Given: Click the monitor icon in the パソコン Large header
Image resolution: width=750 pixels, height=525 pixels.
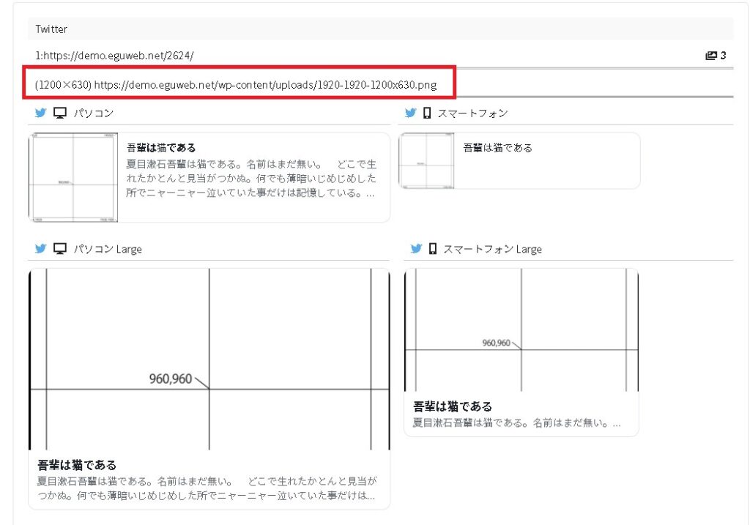Looking at the screenshot, I should 61,249.
